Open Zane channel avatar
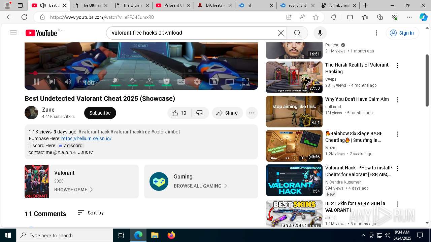 pyautogui.click(x=31, y=113)
